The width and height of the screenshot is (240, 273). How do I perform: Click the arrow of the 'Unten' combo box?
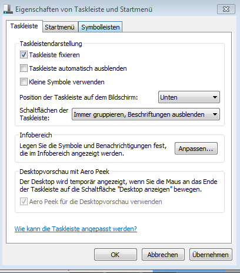tap(215, 97)
